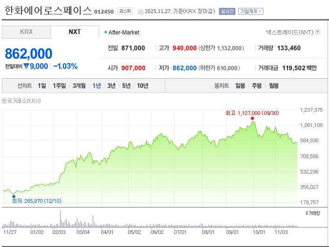Screen dimensions: 329x247
Task: Click the 거래량 value 133,460
Action: 289,48
